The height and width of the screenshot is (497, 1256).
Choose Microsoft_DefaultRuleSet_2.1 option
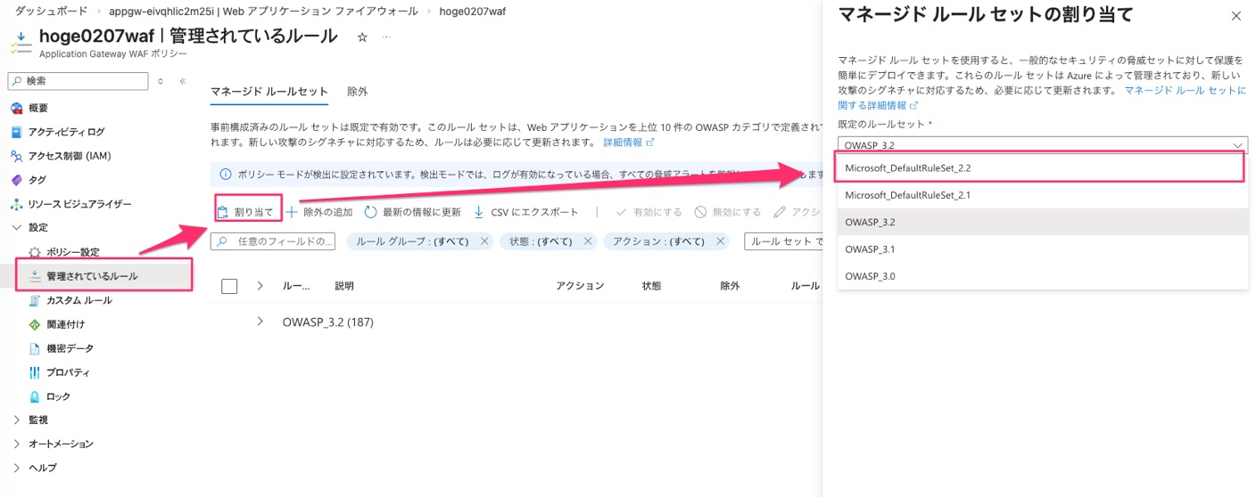(1042, 195)
